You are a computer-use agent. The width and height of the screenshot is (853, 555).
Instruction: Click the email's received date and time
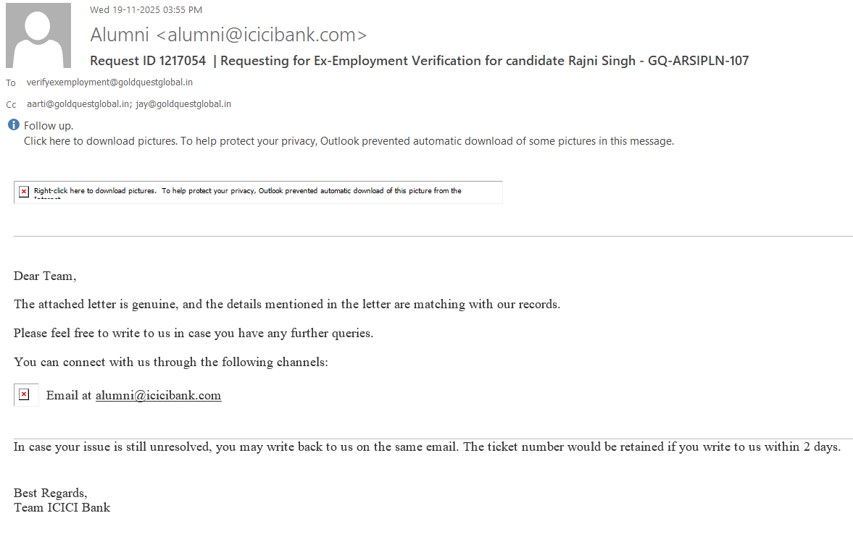(x=146, y=9)
